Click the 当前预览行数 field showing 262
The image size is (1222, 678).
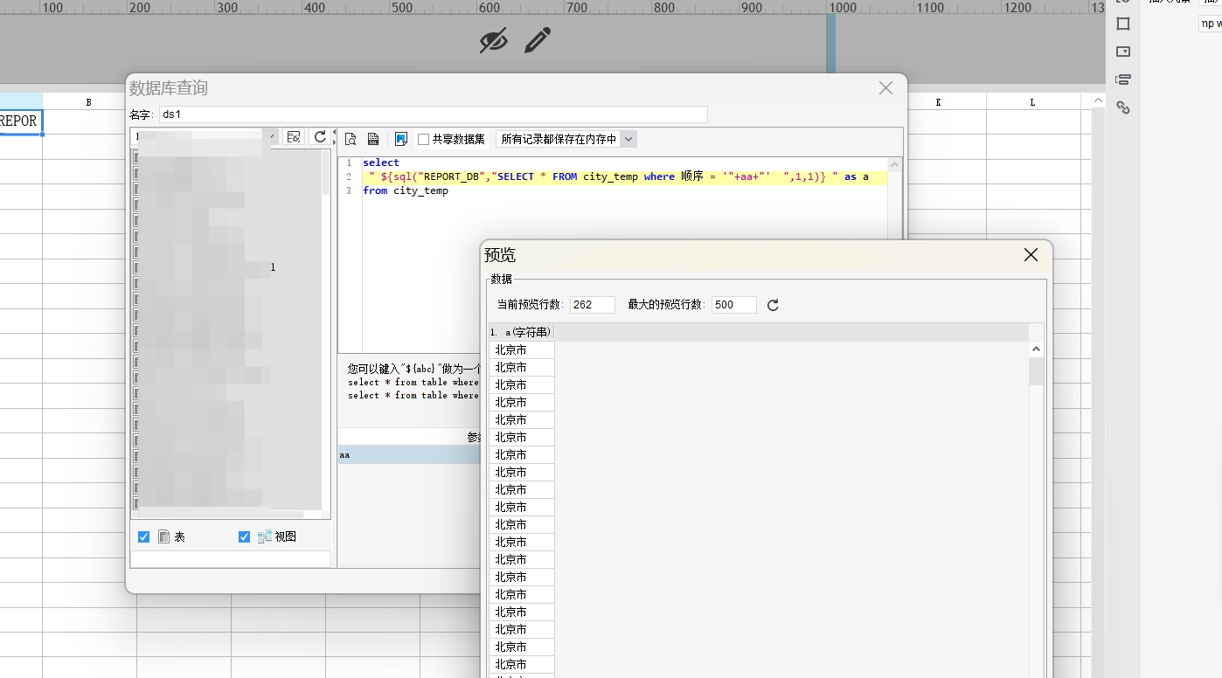point(593,305)
